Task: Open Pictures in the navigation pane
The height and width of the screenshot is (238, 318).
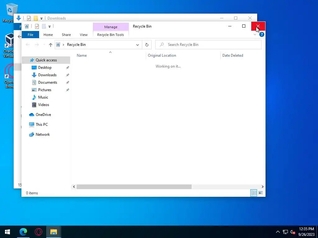Action: click(45, 90)
